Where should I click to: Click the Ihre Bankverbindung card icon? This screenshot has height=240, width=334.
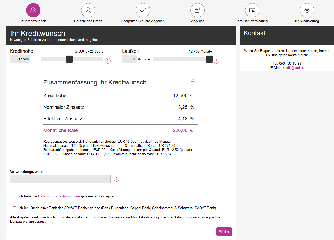click(252, 10)
